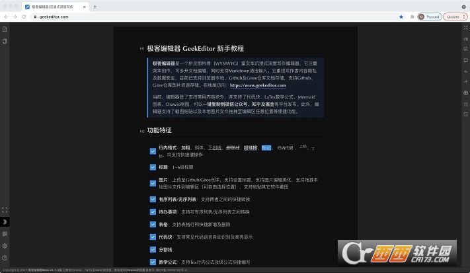This screenshot has height=273, width=470.
Task: Uncheck the 行内格式 checkbox
Action: [x=153, y=151]
